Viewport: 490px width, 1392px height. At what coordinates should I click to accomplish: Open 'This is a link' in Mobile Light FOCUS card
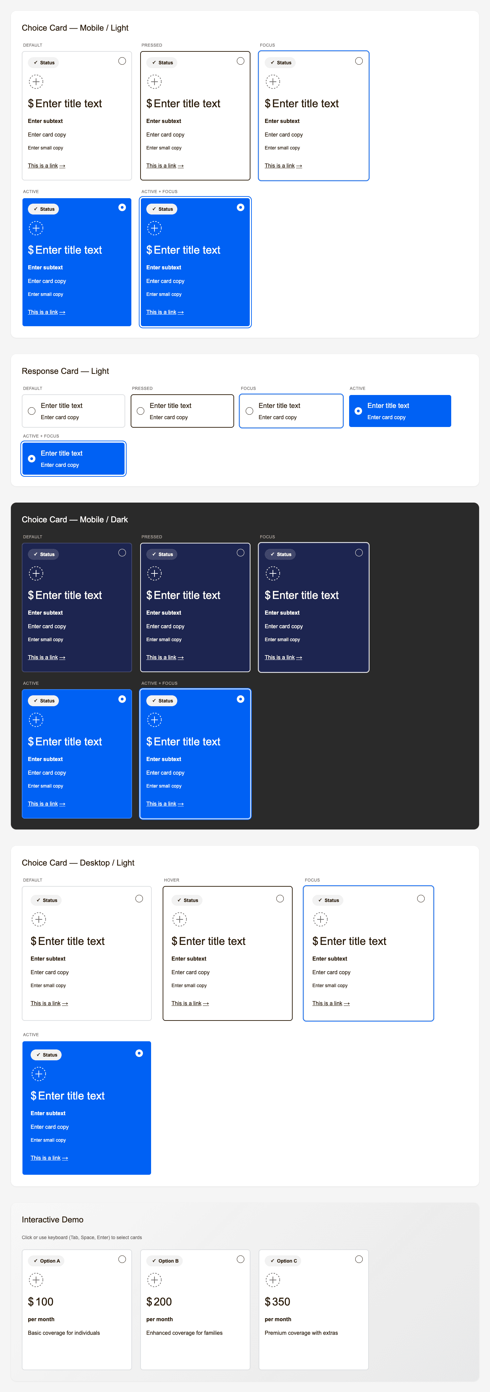pyautogui.click(x=283, y=167)
